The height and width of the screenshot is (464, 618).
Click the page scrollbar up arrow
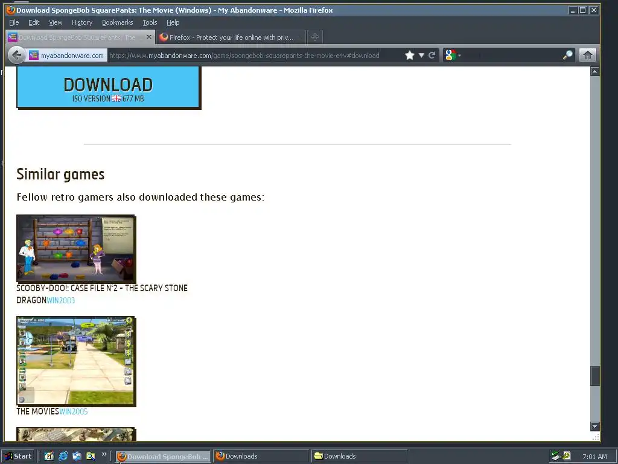coord(594,71)
